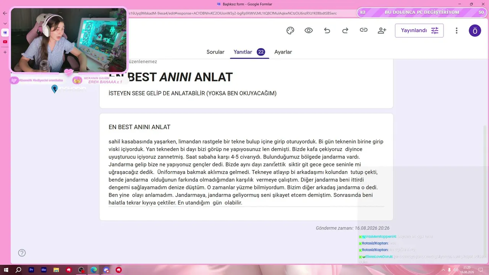Image resolution: width=489 pixels, height=275 pixels.
Task: Open the taskbar clock 21:20
Action: [x=466, y=270]
